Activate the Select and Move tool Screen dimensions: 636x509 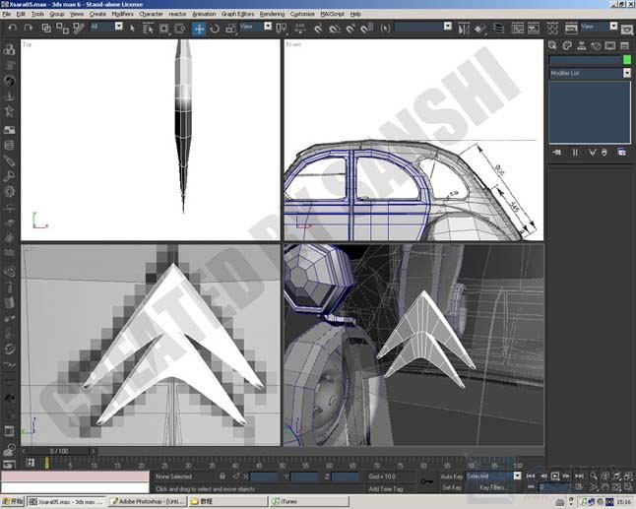[199, 29]
